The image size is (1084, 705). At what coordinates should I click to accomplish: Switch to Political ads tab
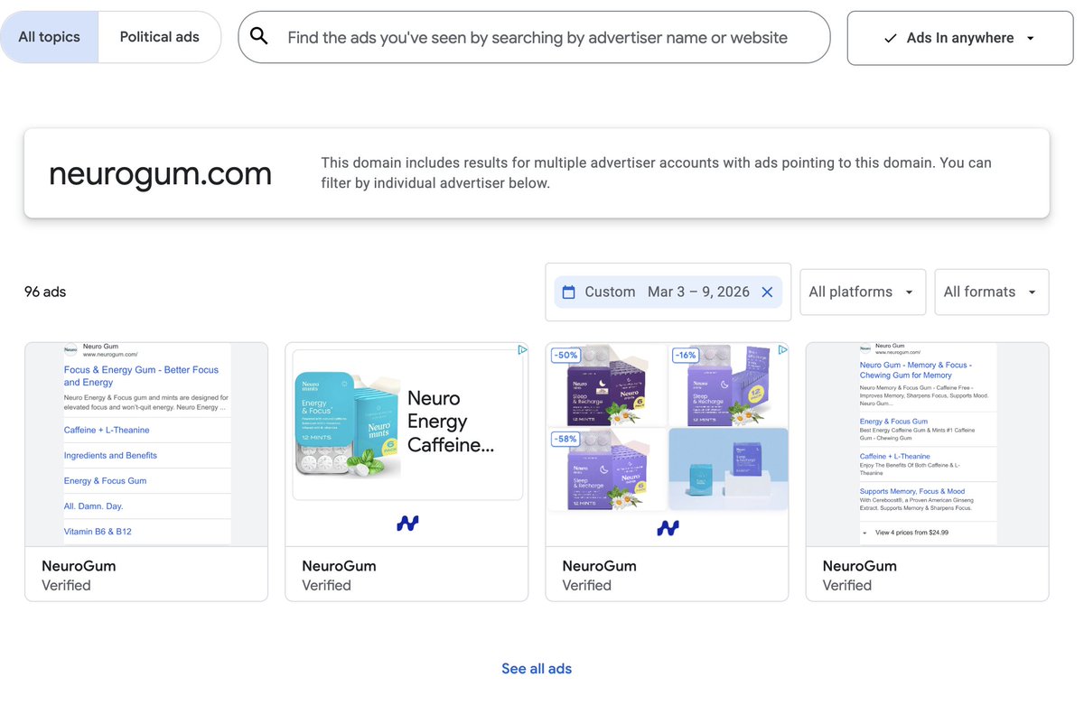[160, 37]
